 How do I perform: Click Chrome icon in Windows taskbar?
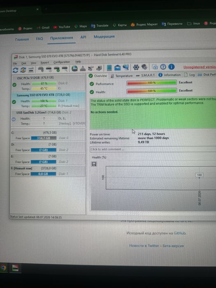pyautogui.click(x=3, y=267)
